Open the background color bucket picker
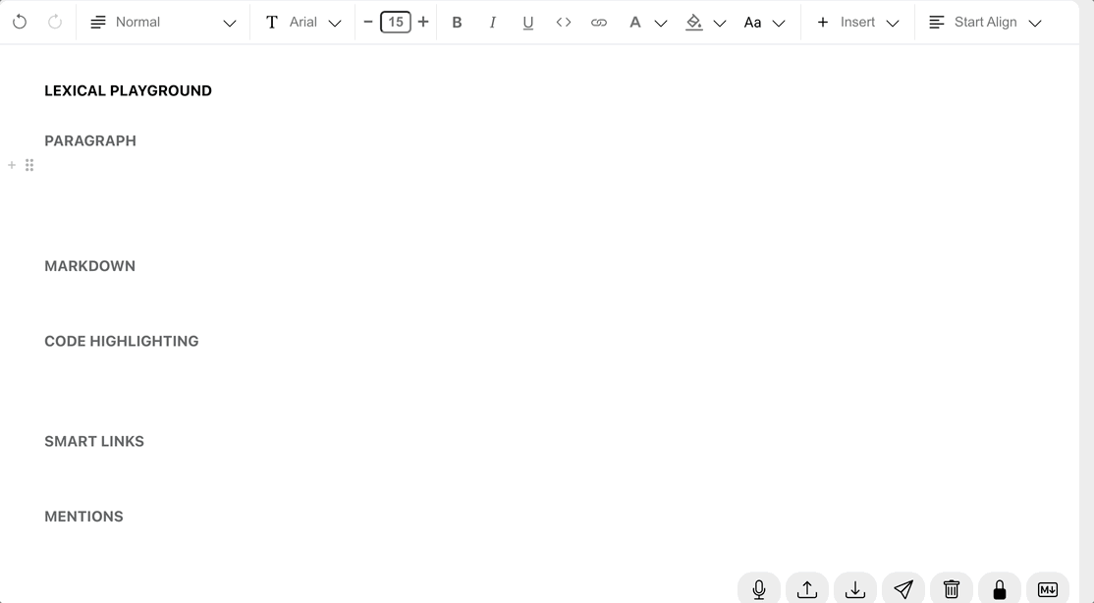The width and height of the screenshot is (1094, 603). tap(704, 22)
